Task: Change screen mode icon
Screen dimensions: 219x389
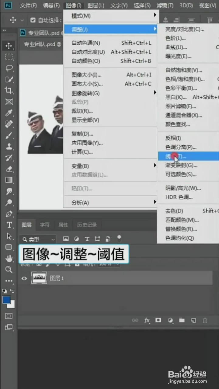Action: click(x=9, y=327)
